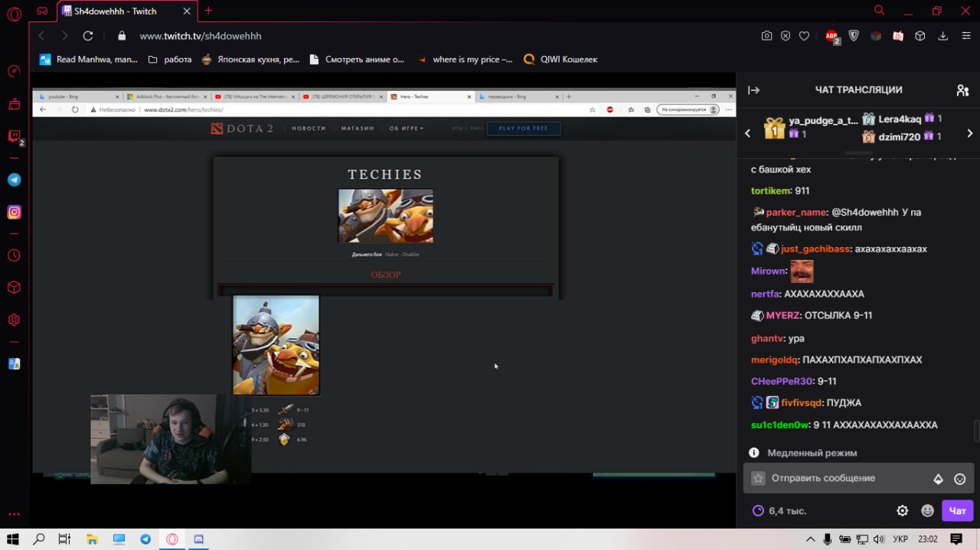Click the Чат send button
Viewport: 980px width, 550px height.
957,510
